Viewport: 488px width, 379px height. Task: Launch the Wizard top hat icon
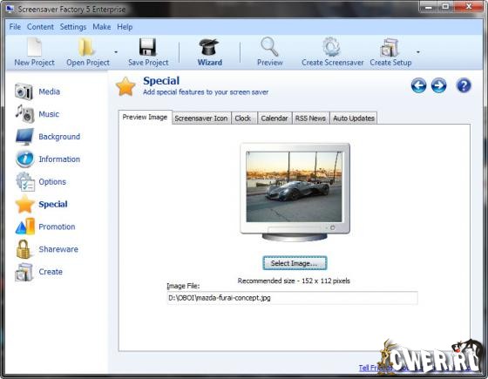coord(209,52)
